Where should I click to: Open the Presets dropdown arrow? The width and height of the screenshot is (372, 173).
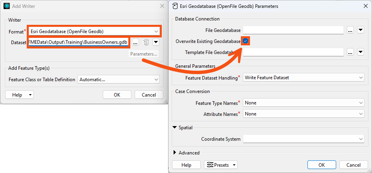[x=234, y=165]
